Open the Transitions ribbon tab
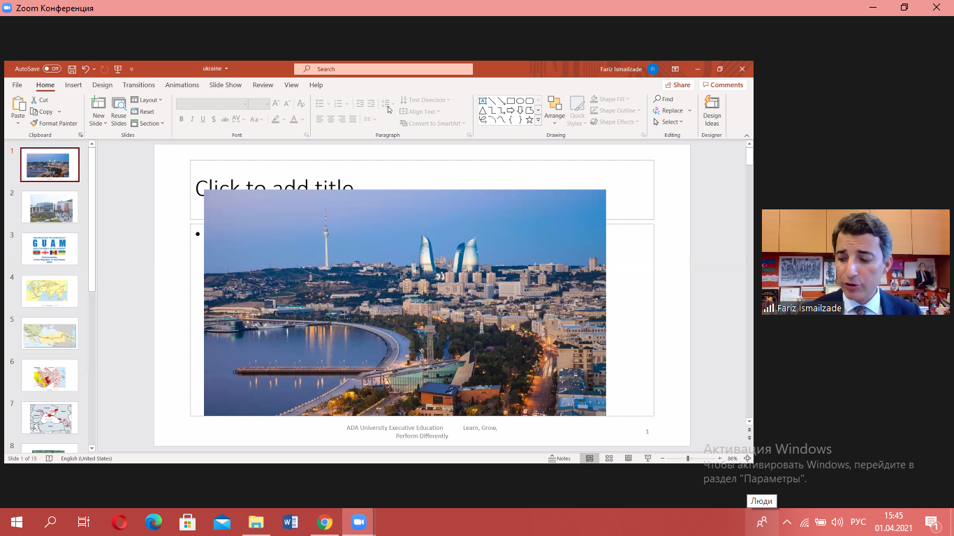 (x=138, y=85)
